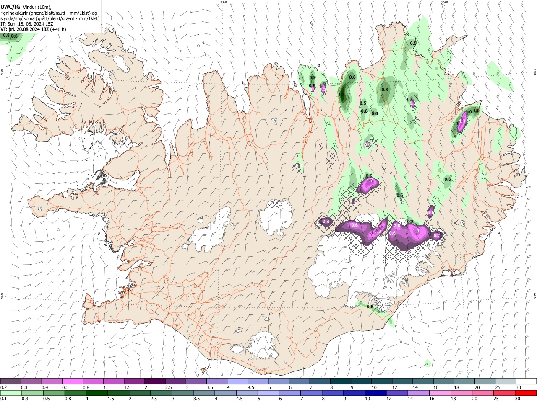Click the 0.9 precipitation value on the map
The height and width of the screenshot is (402, 537).
313,77
